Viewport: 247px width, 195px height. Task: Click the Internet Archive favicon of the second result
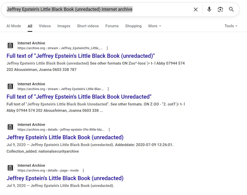(x=10, y=87)
